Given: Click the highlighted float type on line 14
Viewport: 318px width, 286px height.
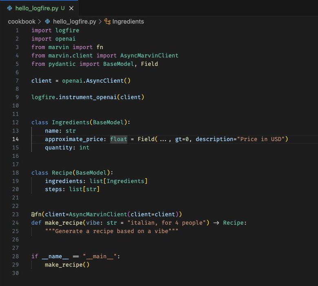Looking at the screenshot, I should point(119,139).
